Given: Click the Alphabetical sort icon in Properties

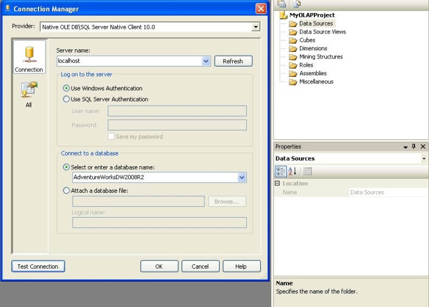Looking at the screenshot, I should (292, 172).
